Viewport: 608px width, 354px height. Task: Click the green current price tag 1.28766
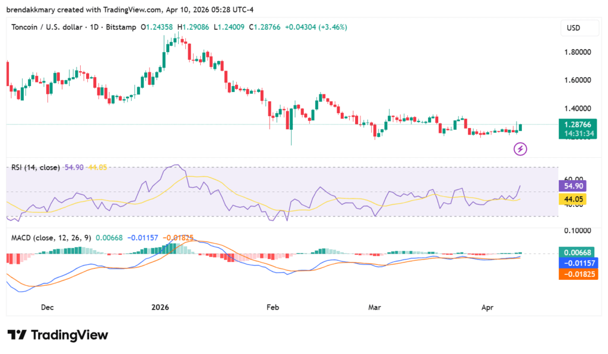574,125
